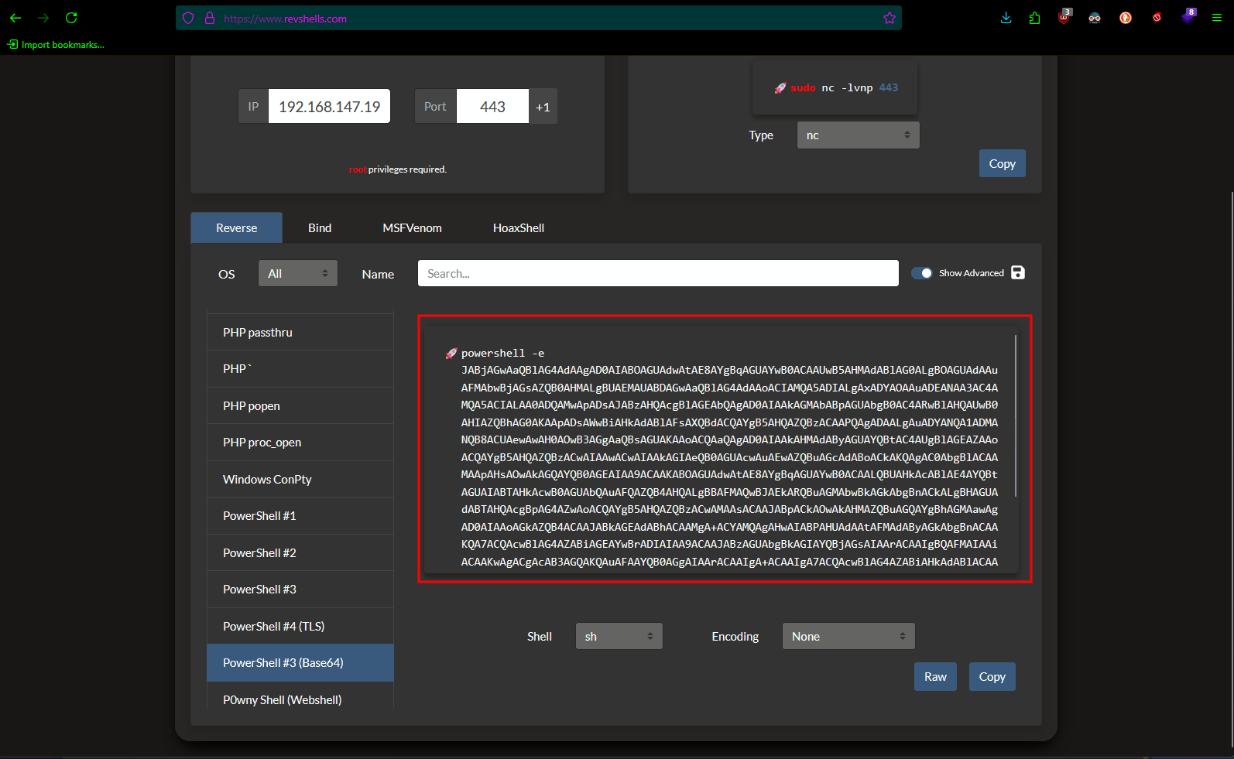
Task: Open the Shell dropdown showing sh
Action: (x=619, y=636)
